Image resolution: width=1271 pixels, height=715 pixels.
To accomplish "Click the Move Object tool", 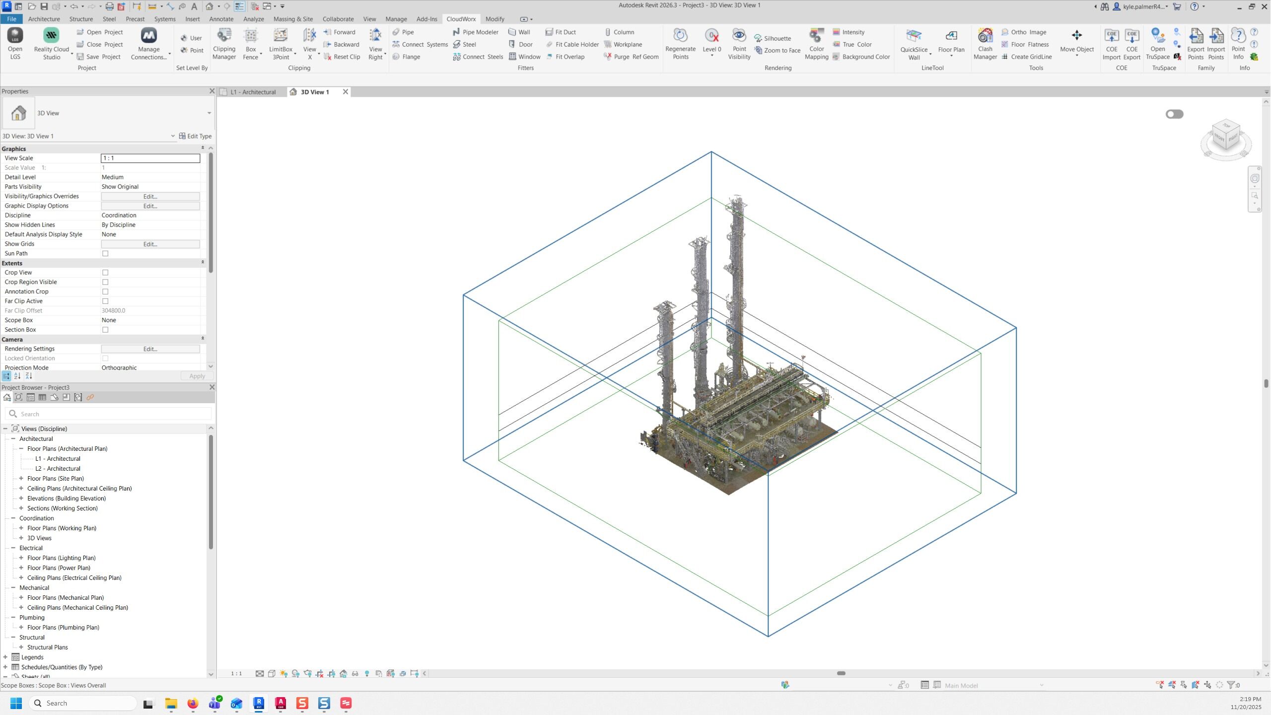I will point(1076,36).
